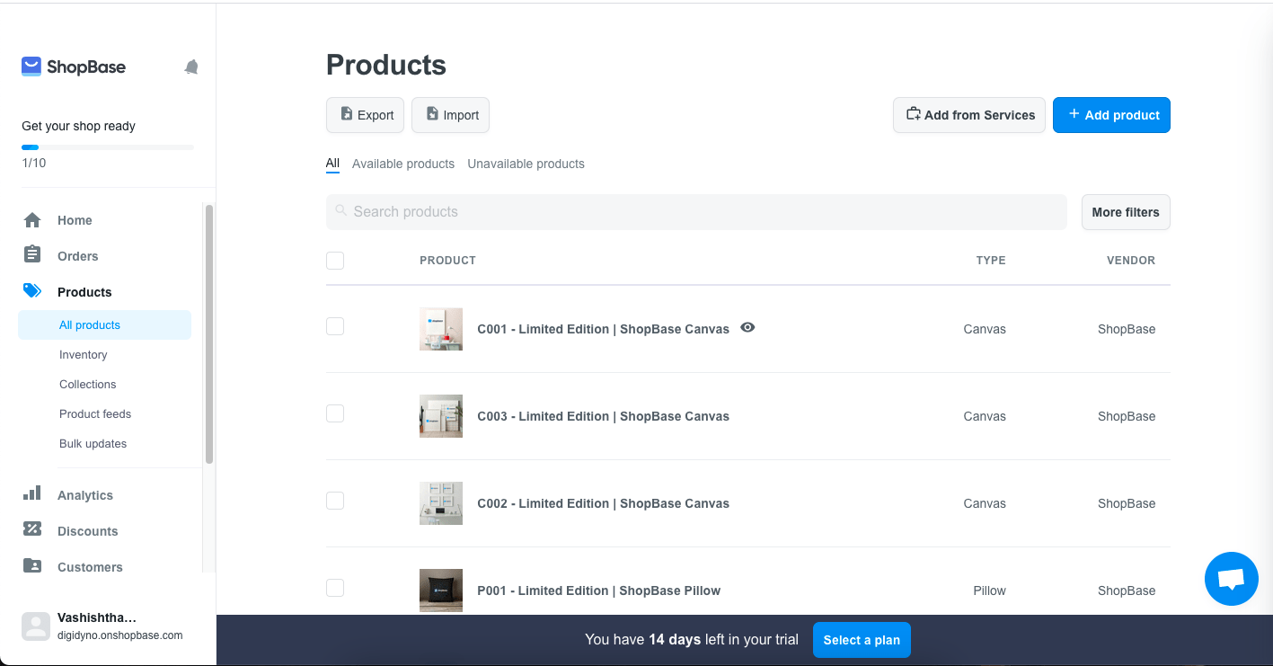The image size is (1273, 666).
Task: Check the C001 product checkbox
Action: [335, 326]
